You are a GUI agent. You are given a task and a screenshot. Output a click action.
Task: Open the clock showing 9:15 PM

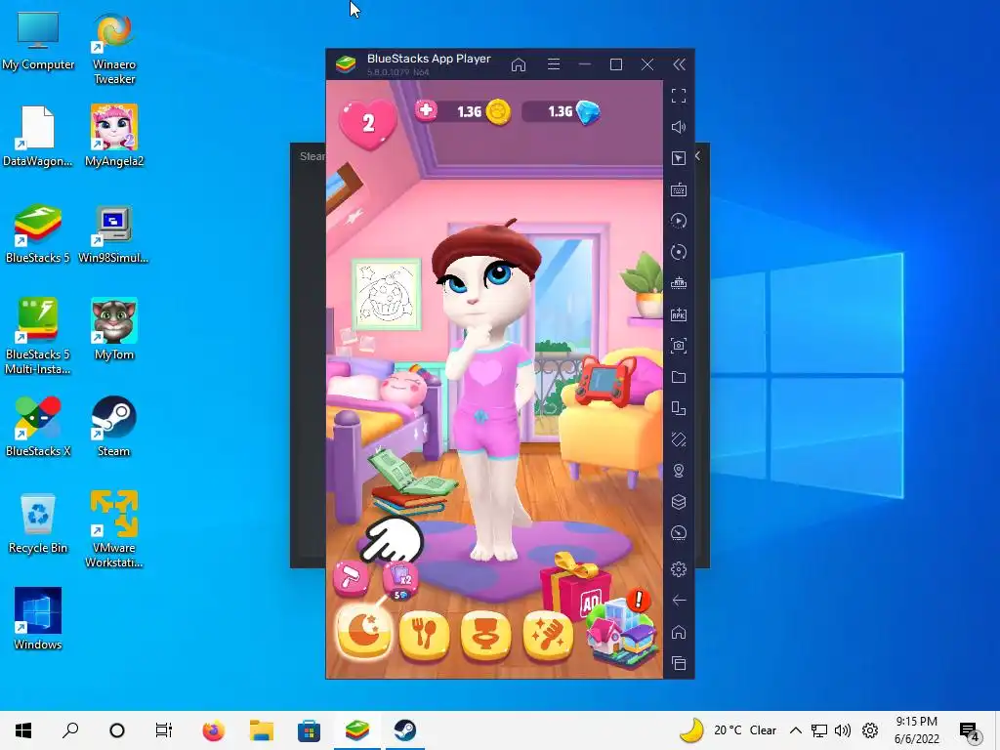pos(916,730)
